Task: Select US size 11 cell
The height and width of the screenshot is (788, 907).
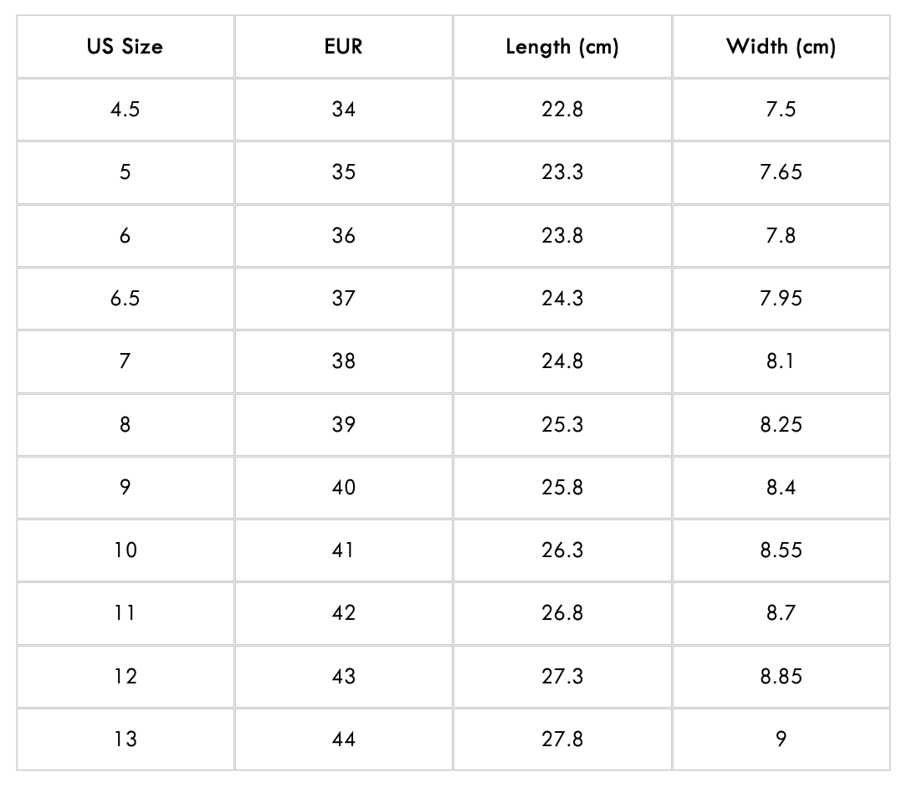Action: pyautogui.click(x=125, y=613)
